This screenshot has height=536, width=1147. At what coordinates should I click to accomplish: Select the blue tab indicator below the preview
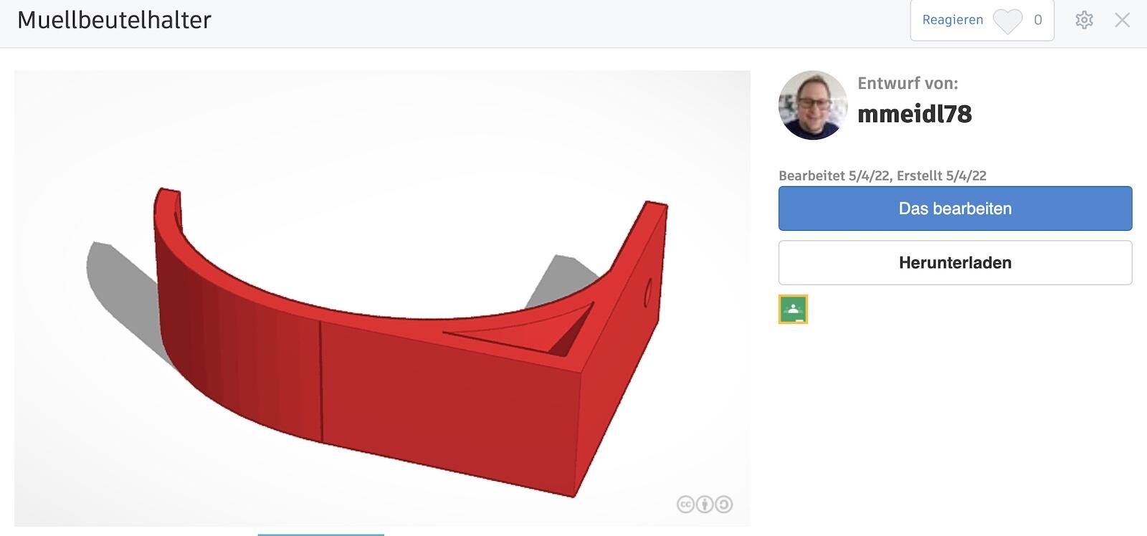pyautogui.click(x=320, y=534)
